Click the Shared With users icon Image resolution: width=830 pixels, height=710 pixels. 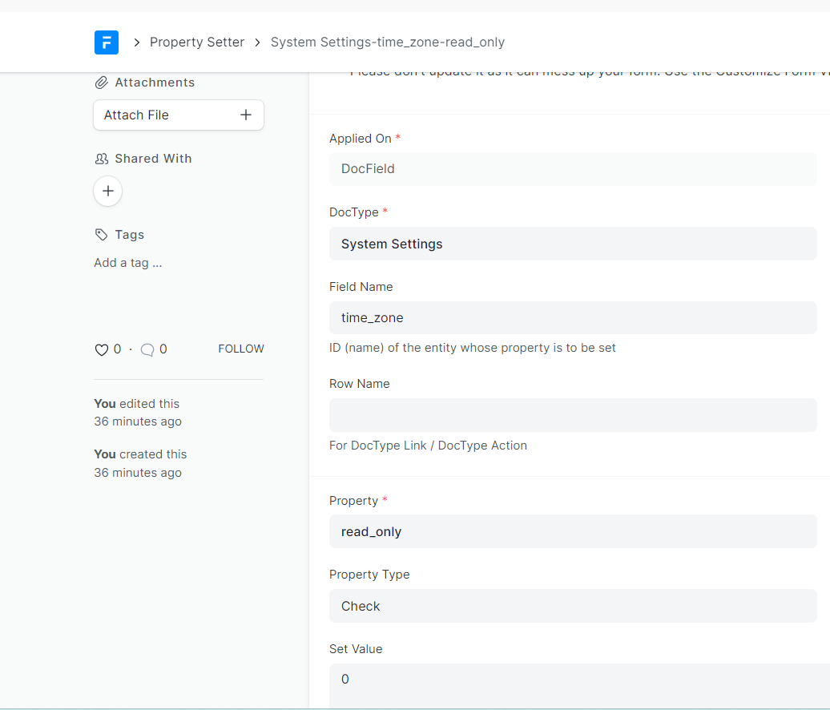pyautogui.click(x=102, y=159)
